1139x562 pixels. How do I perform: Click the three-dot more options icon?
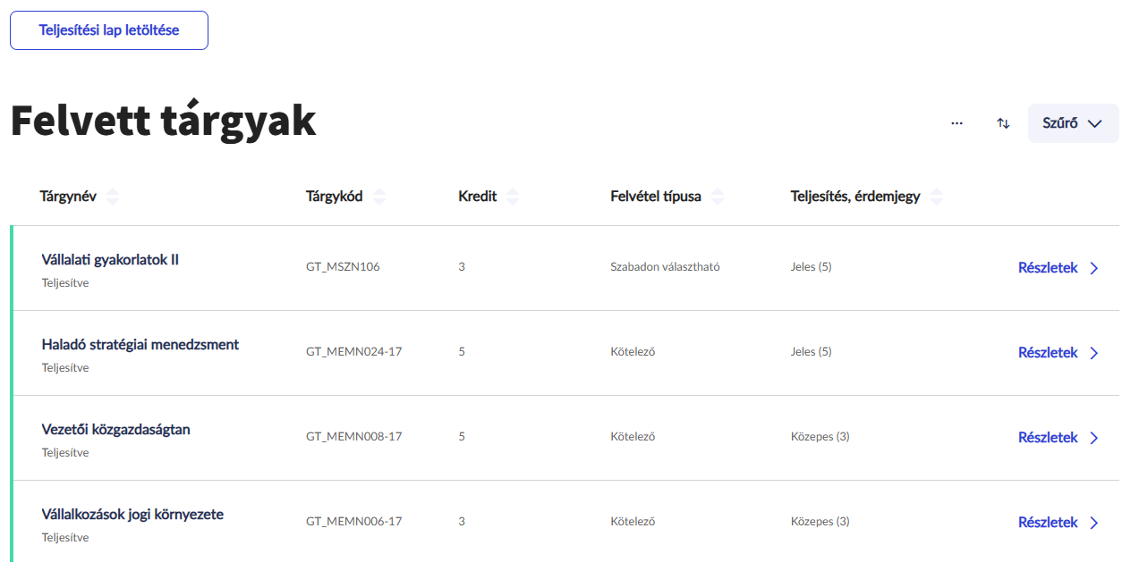click(956, 123)
